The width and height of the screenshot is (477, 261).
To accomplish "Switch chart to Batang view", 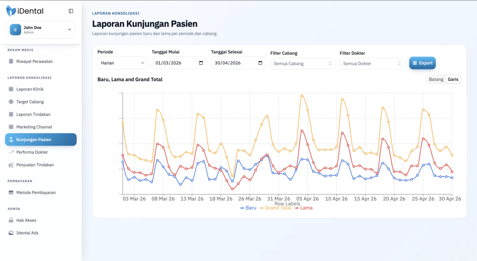I will coord(436,79).
